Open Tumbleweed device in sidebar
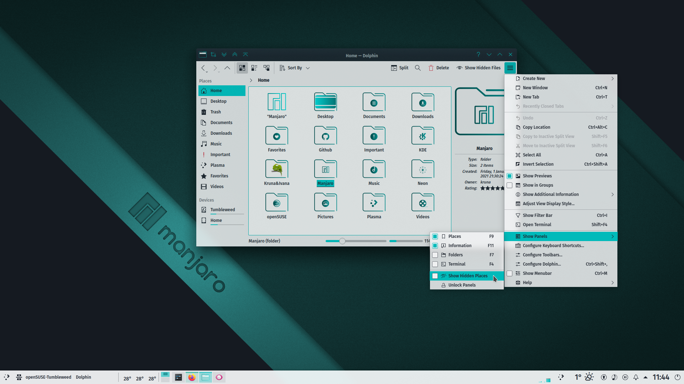The height and width of the screenshot is (384, 684). [x=222, y=210]
